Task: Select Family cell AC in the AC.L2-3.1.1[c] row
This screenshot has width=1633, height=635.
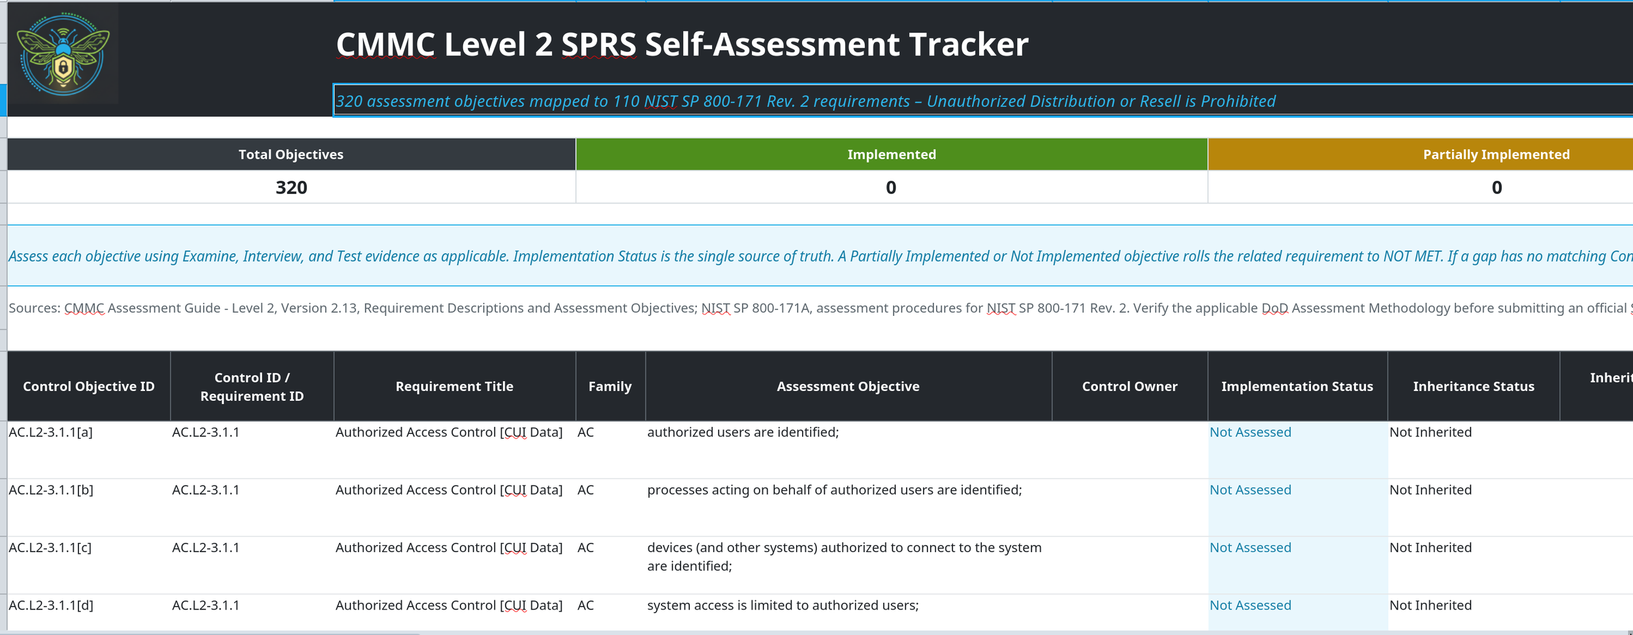Action: [610, 565]
